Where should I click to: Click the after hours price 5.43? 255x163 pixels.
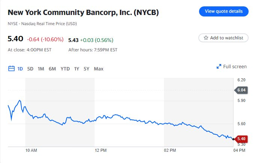(73, 40)
